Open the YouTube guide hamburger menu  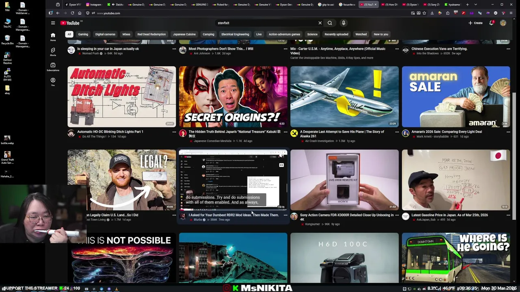pyautogui.click(x=53, y=23)
